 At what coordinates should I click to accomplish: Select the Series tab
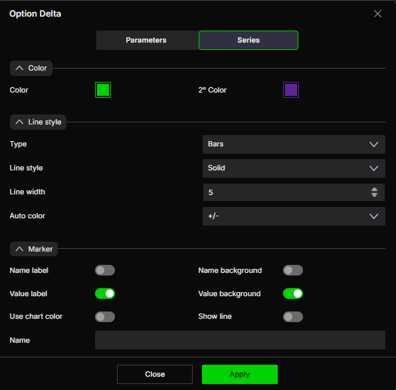(x=248, y=40)
